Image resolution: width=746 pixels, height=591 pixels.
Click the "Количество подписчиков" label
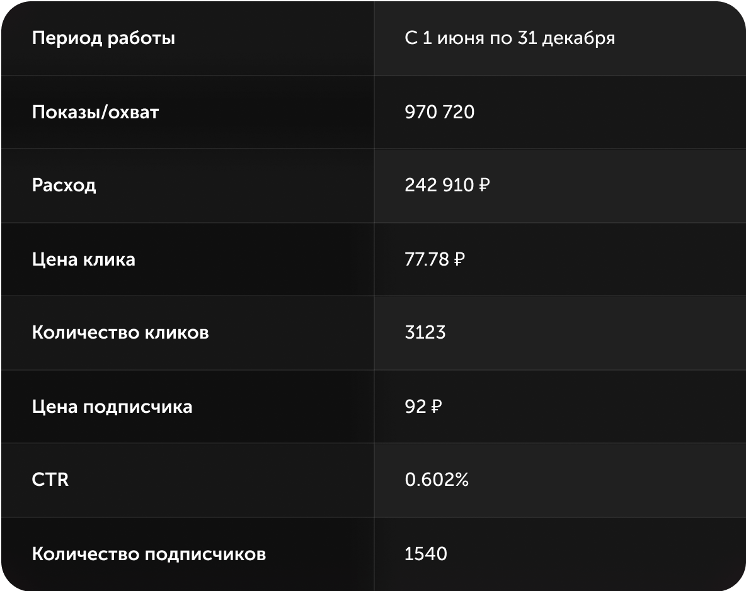click(x=149, y=554)
